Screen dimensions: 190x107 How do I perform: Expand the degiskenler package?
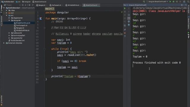click(9, 18)
